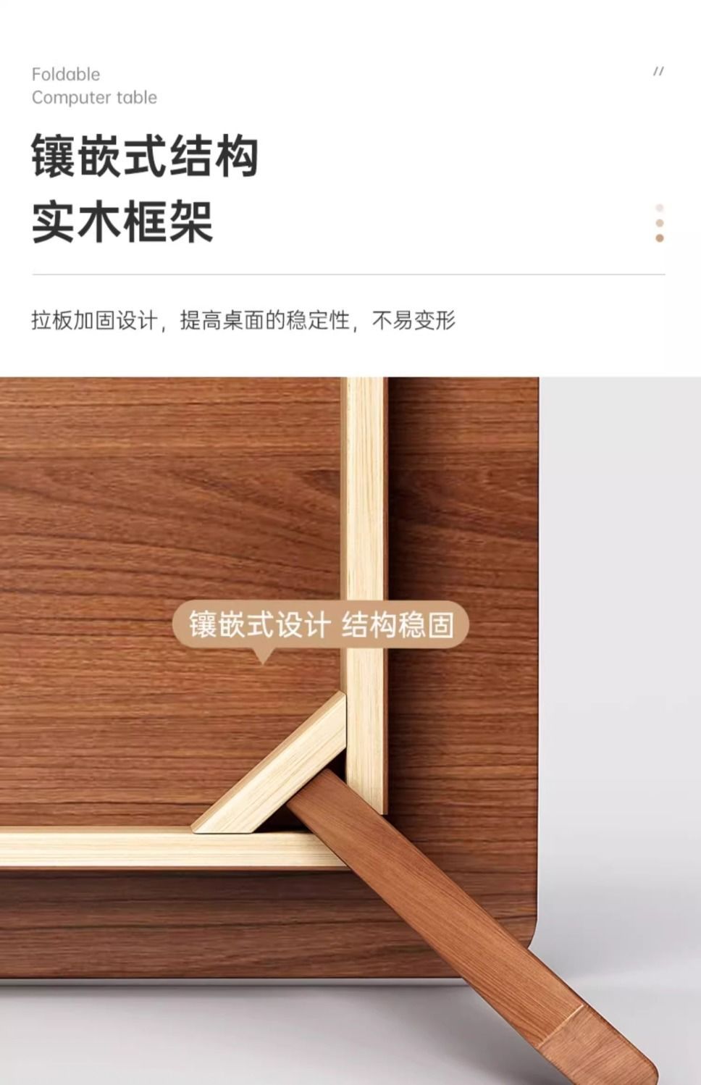The height and width of the screenshot is (1085, 701).
Task: Click the heading 实木框架
Action: click(x=122, y=222)
